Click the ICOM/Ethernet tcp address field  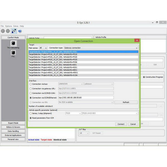[x=86, y=98]
